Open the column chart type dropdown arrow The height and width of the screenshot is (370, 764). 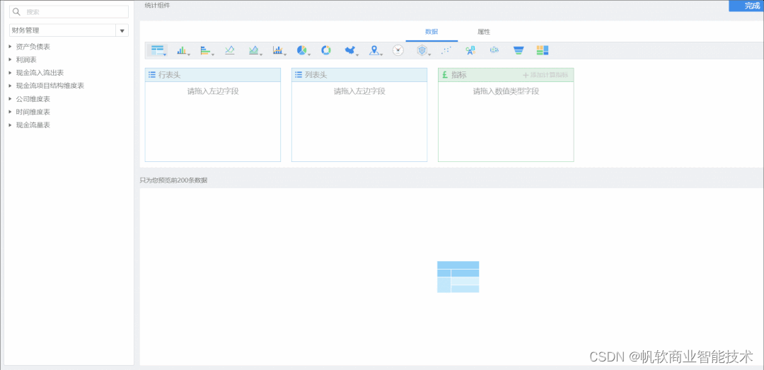(x=189, y=54)
